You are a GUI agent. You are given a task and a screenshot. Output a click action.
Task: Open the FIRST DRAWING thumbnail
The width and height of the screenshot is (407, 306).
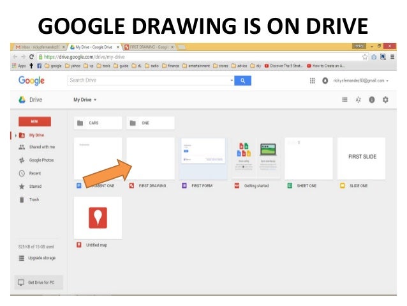click(x=151, y=158)
